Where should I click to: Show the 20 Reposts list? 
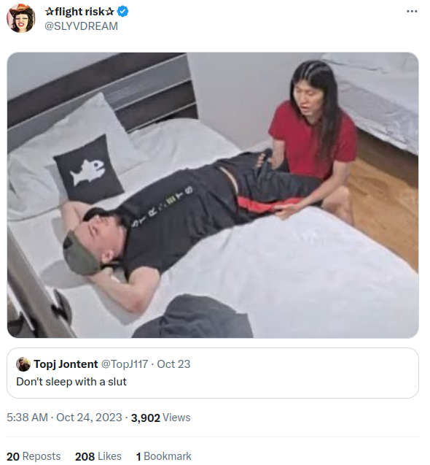(x=34, y=456)
